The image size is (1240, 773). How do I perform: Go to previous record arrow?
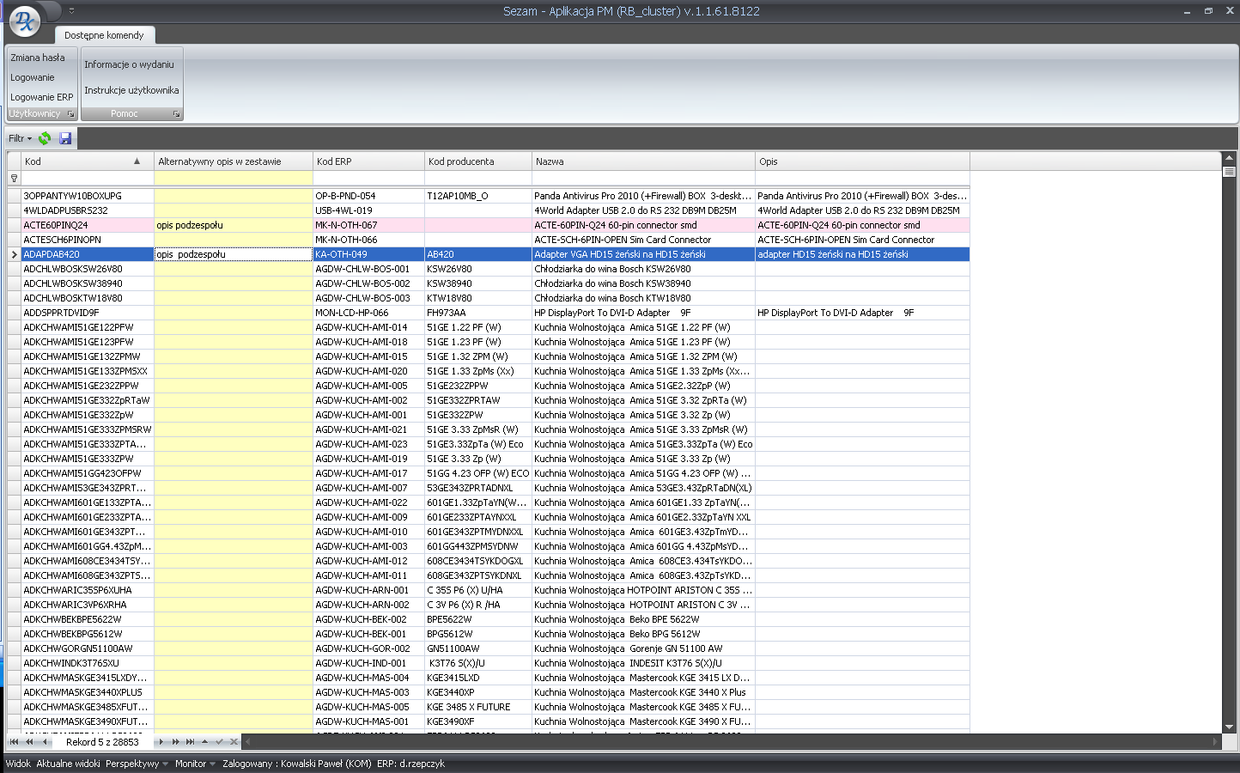click(45, 742)
